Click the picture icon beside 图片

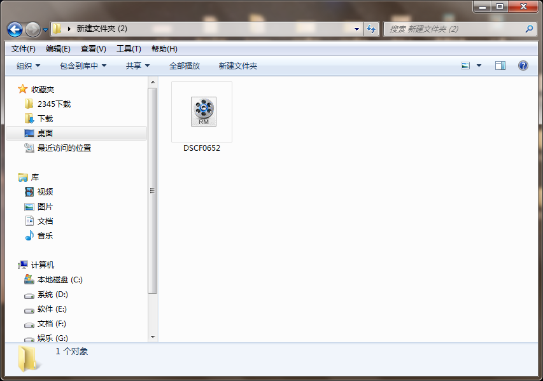tap(29, 207)
